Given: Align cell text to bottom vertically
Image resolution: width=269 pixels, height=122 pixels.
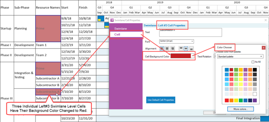Looking at the screenshot, I should point(191,49).
